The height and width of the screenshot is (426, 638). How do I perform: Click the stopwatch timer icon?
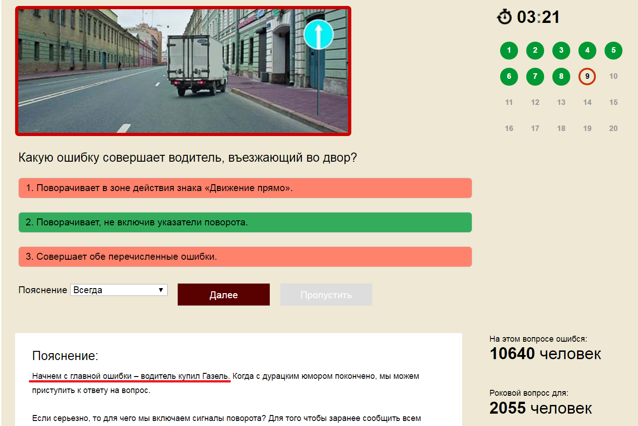pyautogui.click(x=504, y=17)
